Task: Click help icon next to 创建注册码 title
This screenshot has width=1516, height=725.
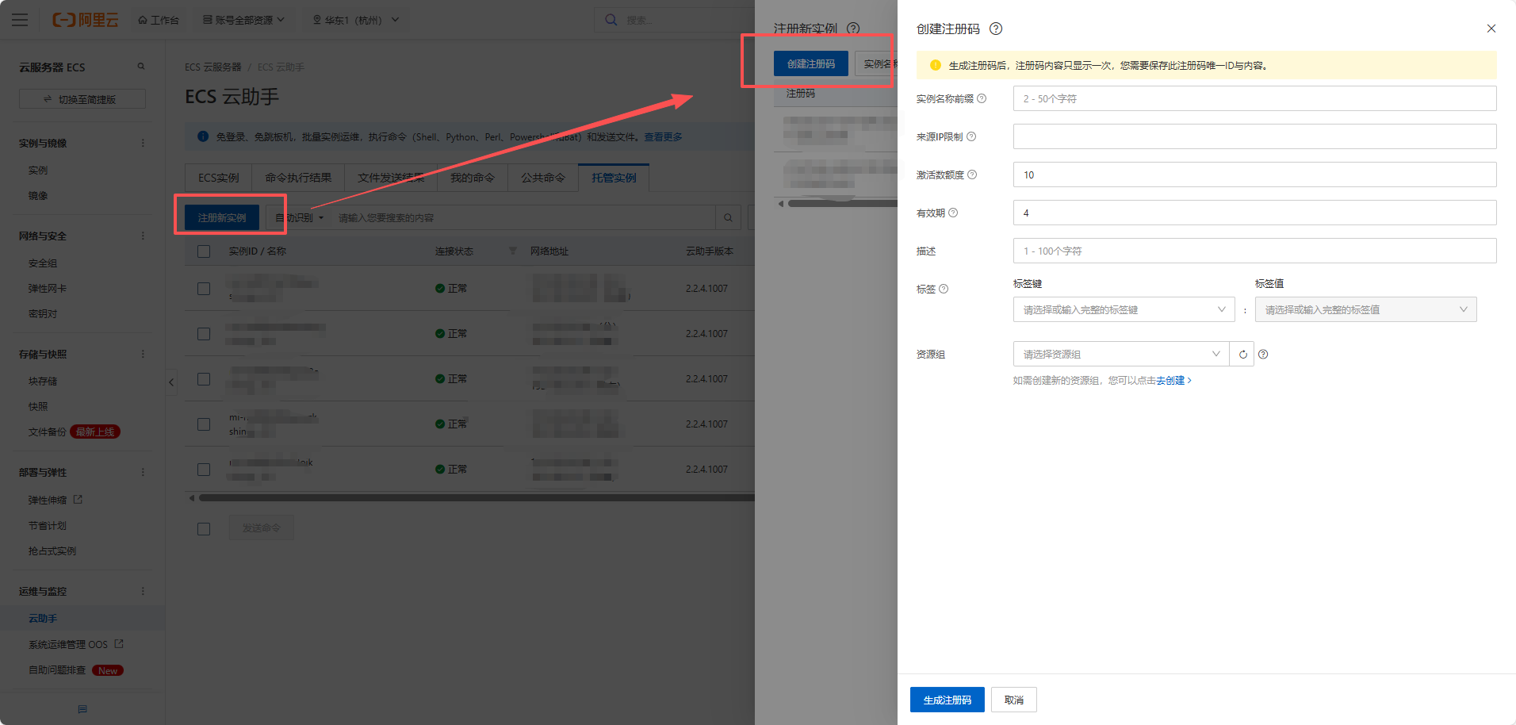Action: (x=996, y=29)
